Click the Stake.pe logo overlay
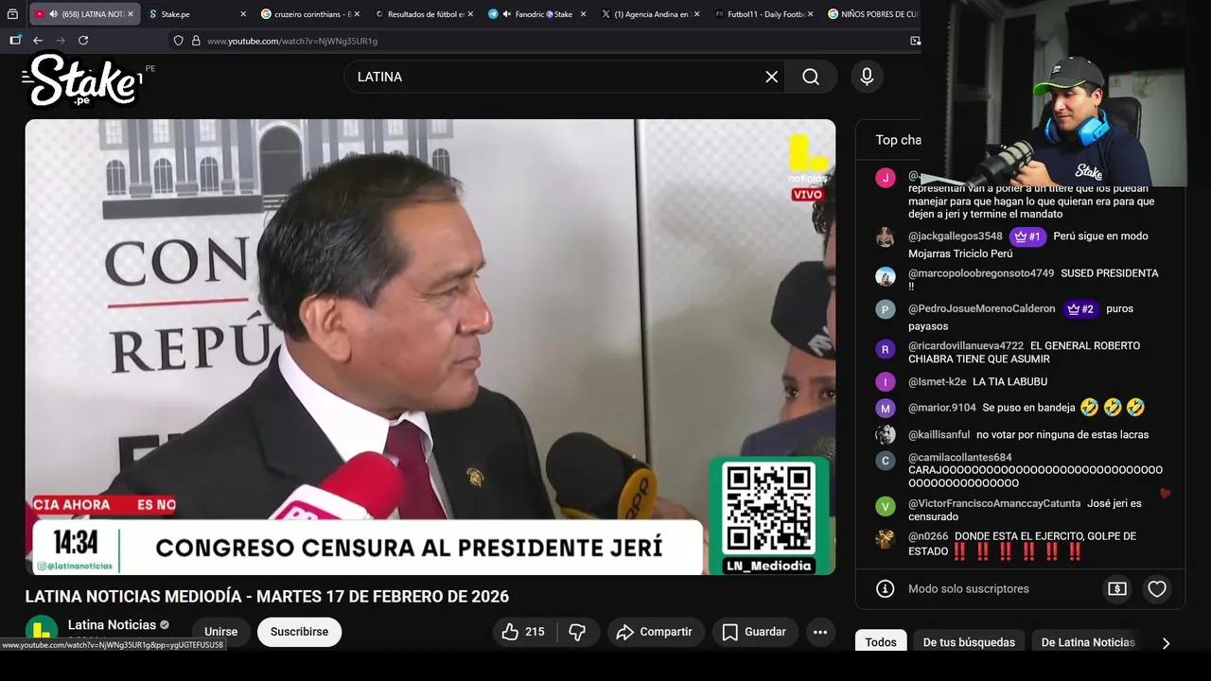Viewport: 1211px width, 681px height. tap(85, 80)
